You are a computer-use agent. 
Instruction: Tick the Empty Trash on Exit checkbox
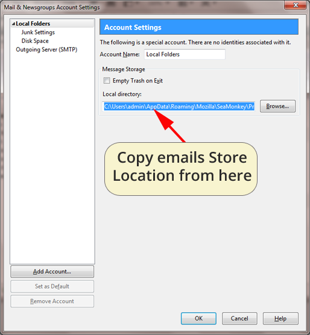pyautogui.click(x=107, y=81)
